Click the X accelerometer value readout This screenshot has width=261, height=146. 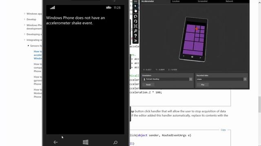[x=147, y=70]
